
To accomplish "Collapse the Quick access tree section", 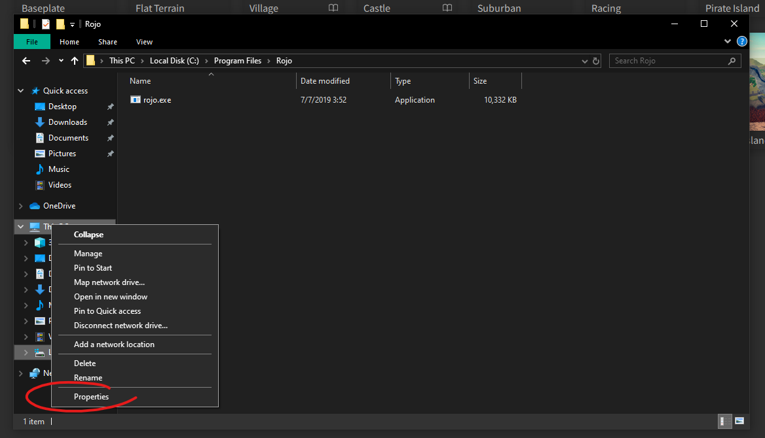I will [20, 91].
